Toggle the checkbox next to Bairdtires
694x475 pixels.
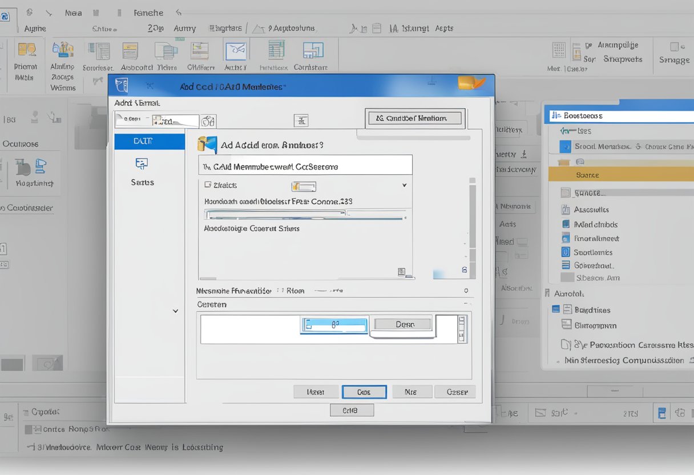pos(556,309)
